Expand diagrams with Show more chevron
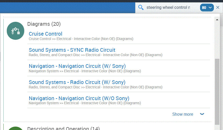The height and width of the screenshot is (130, 223). [202, 114]
